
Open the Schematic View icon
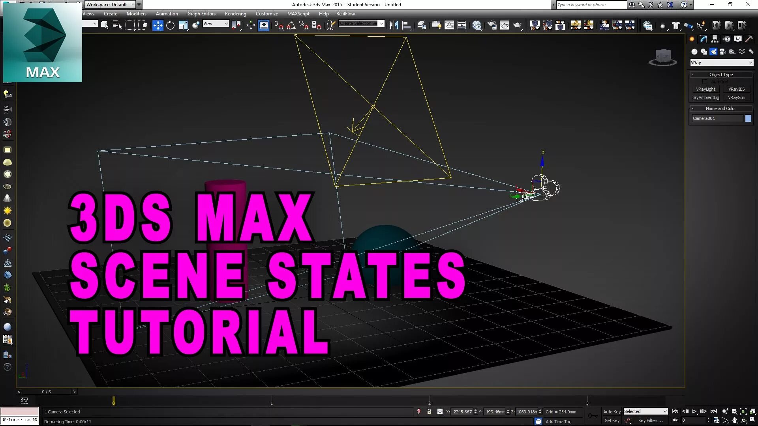(x=462, y=26)
